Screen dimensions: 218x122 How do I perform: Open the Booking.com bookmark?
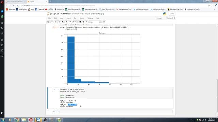pos(21,9)
